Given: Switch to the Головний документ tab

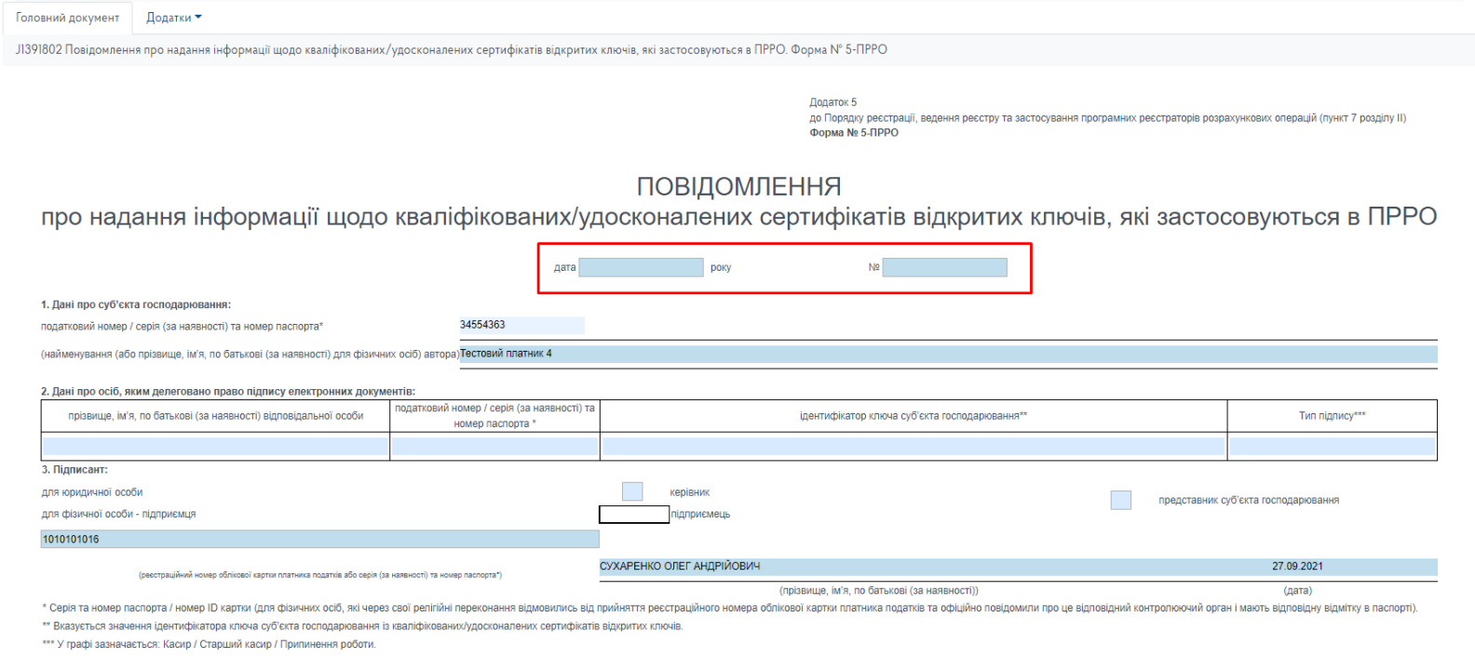Looking at the screenshot, I should (x=67, y=18).
